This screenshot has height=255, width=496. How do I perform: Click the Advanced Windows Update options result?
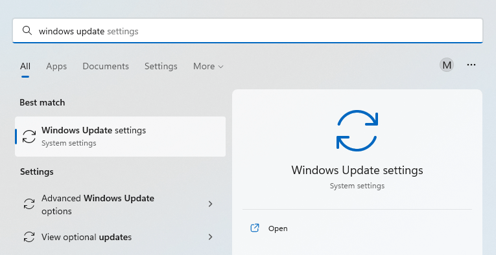point(120,204)
